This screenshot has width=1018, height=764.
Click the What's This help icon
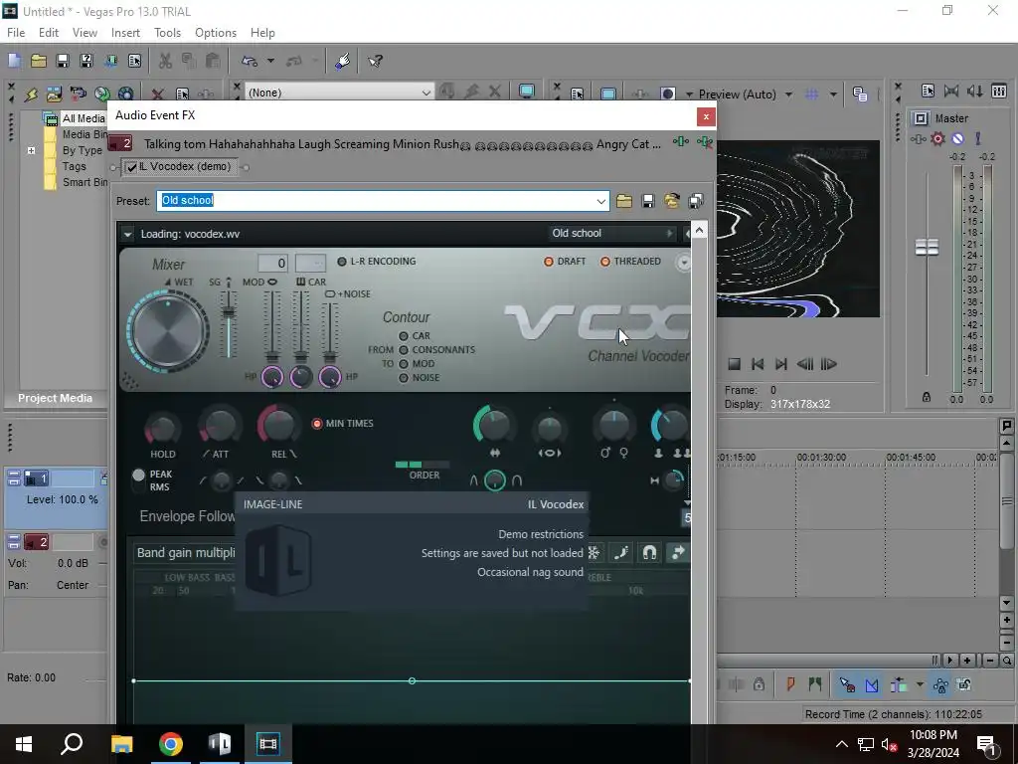[375, 61]
